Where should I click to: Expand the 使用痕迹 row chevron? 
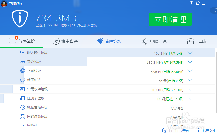pyautogui.click(x=190, y=80)
